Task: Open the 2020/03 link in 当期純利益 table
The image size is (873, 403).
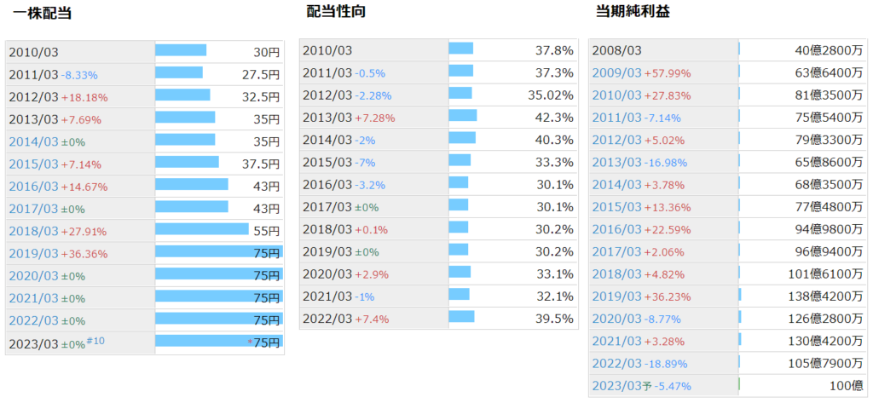Action: [617, 319]
